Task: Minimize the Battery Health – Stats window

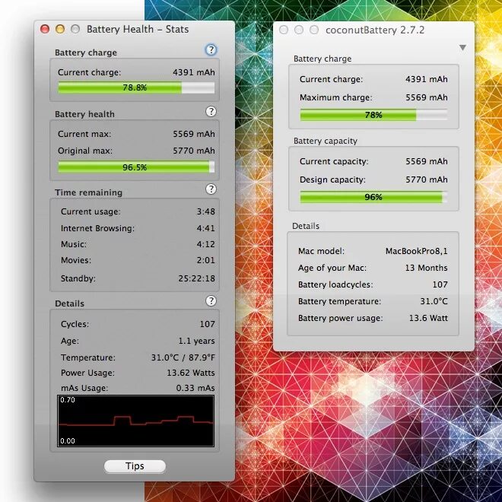Action: tap(60, 29)
